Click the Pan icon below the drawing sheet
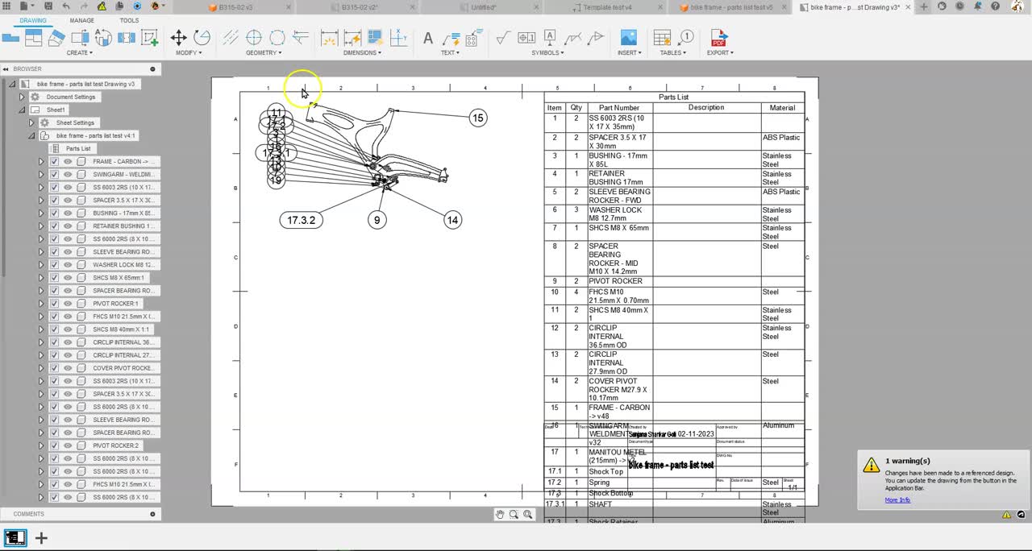Viewport: 1032px width, 551px height. (500, 514)
